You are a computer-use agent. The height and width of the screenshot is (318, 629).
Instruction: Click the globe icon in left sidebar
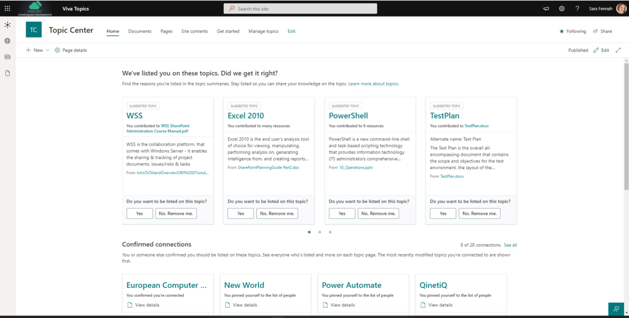(x=7, y=41)
